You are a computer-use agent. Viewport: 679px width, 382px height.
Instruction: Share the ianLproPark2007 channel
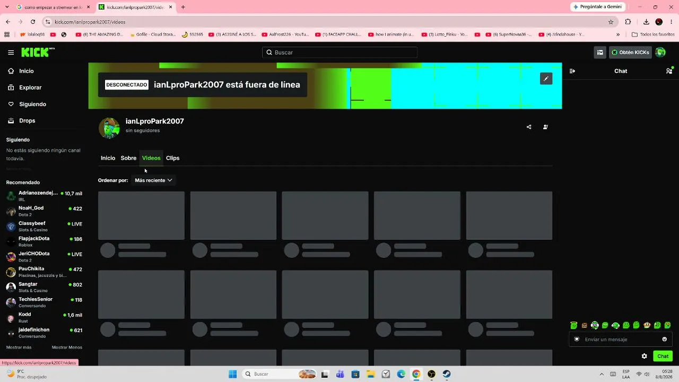click(529, 127)
